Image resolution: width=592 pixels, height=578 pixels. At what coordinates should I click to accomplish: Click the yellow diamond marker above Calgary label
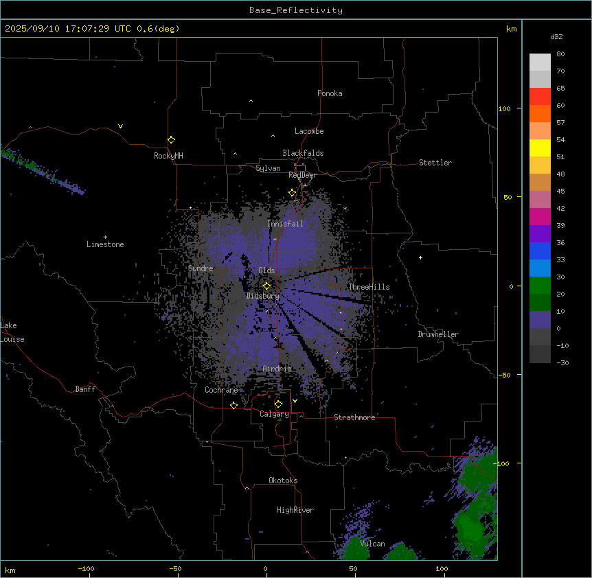(x=279, y=404)
